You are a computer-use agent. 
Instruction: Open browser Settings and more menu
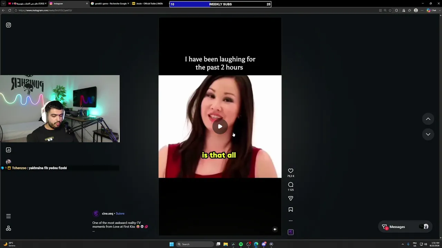pyautogui.click(x=422, y=10)
